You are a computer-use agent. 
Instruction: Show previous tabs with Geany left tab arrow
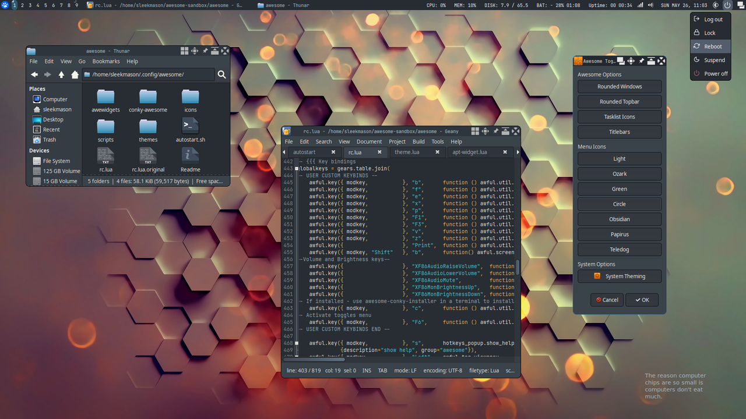point(284,152)
